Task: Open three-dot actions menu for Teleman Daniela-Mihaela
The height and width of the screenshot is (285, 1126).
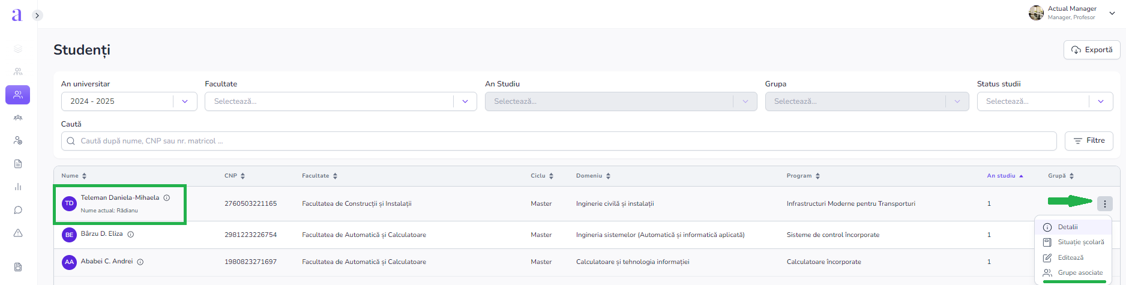Action: (x=1104, y=204)
